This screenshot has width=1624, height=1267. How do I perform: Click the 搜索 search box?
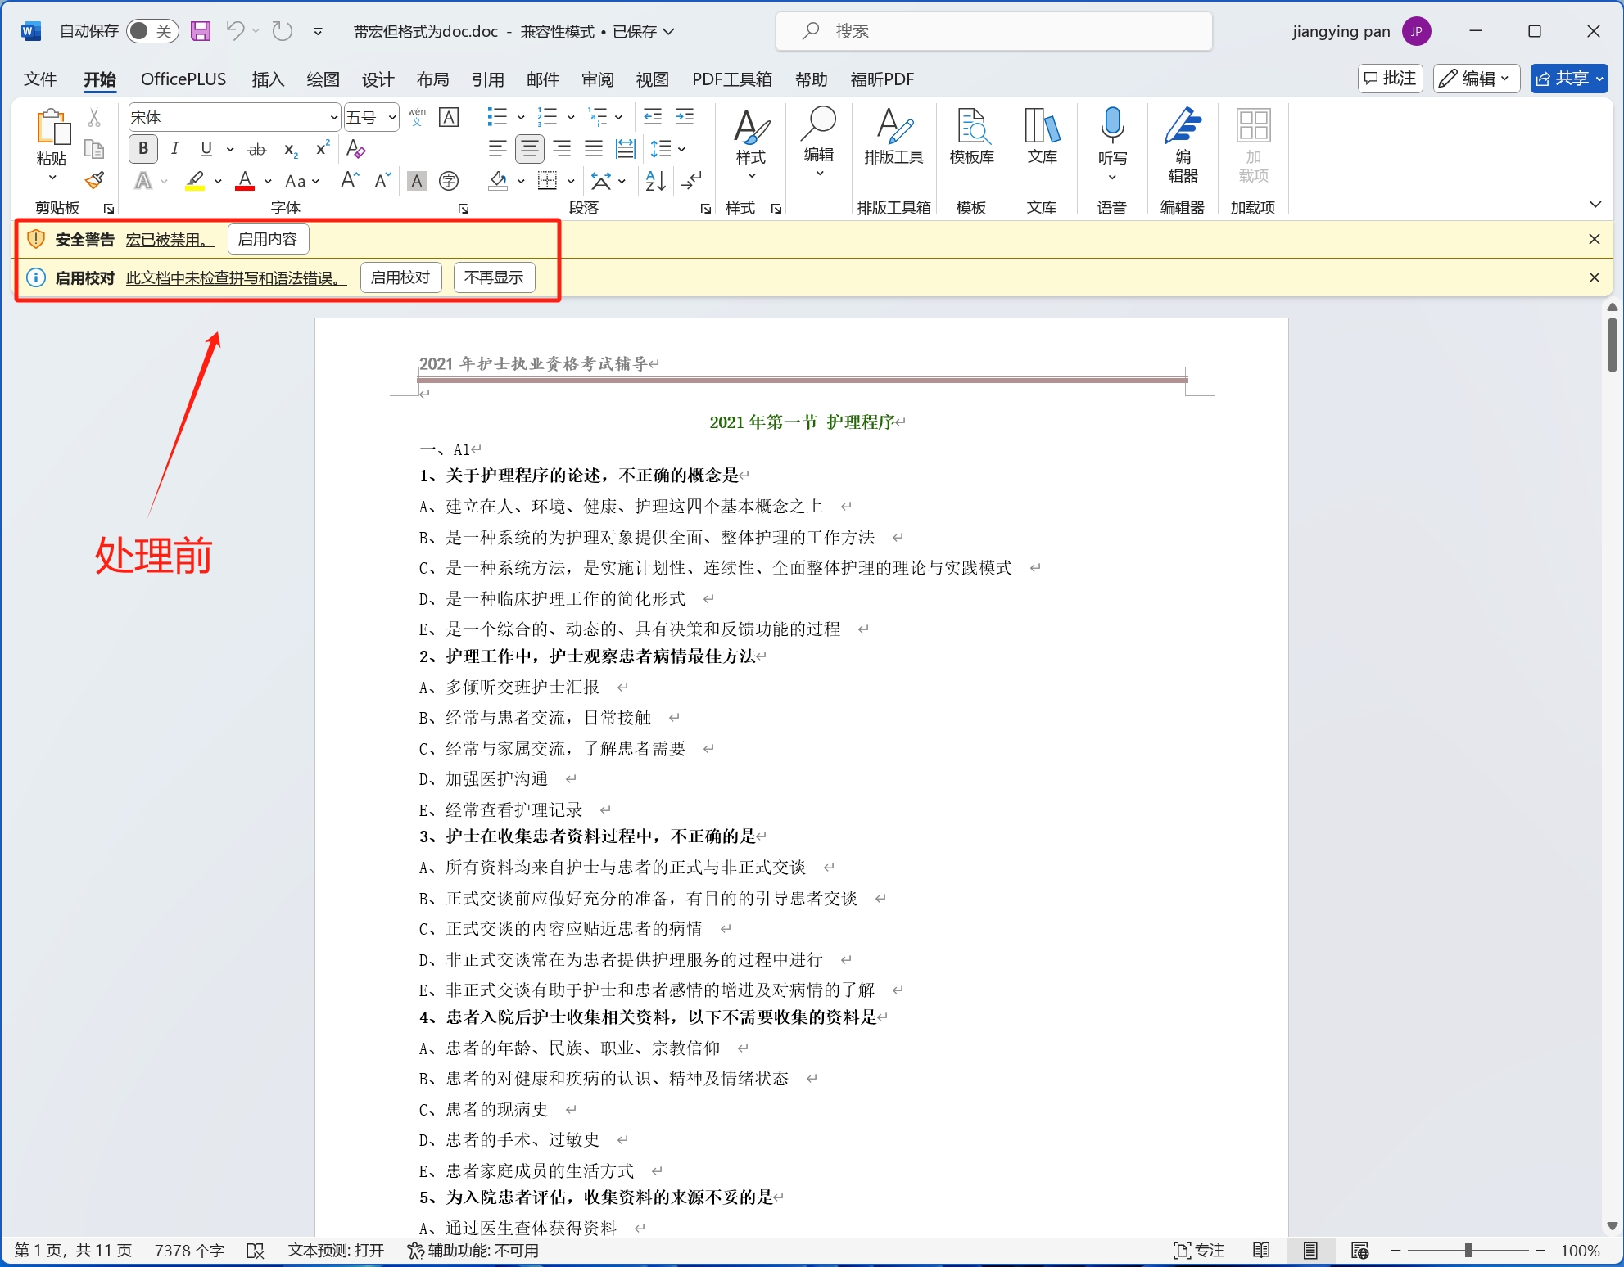tap(993, 31)
